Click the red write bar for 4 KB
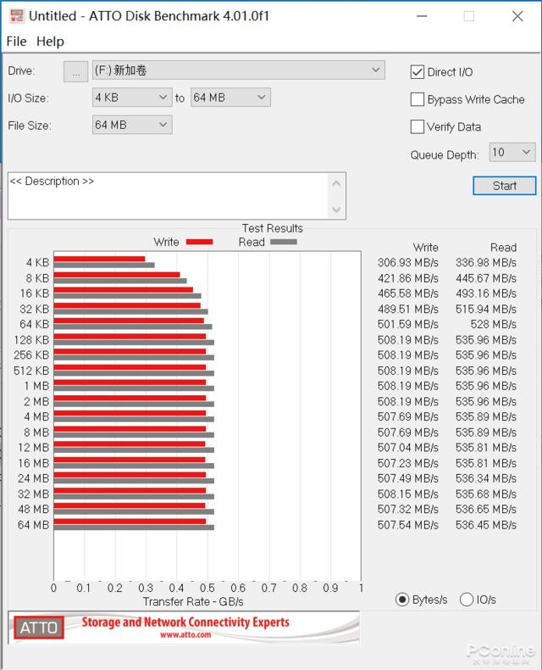The width and height of the screenshot is (542, 670). click(99, 259)
